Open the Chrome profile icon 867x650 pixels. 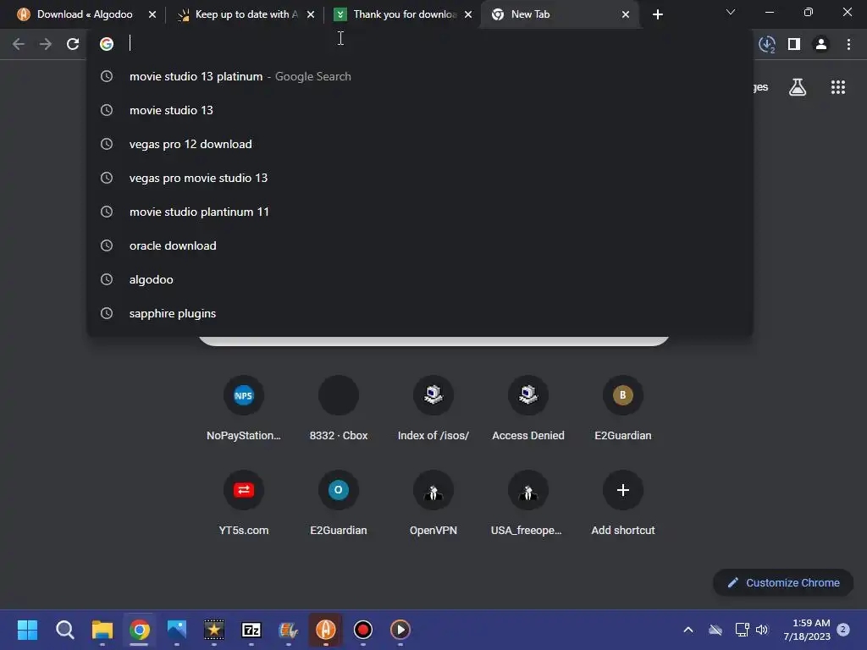click(x=821, y=44)
